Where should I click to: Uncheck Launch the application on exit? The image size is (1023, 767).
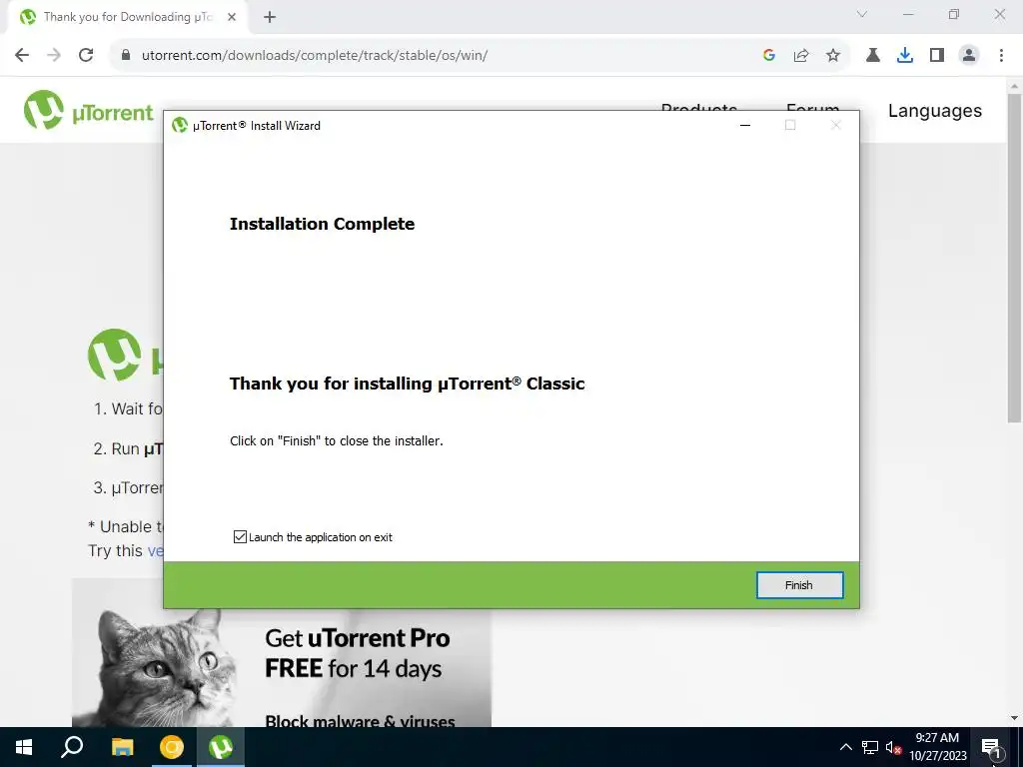coord(240,536)
